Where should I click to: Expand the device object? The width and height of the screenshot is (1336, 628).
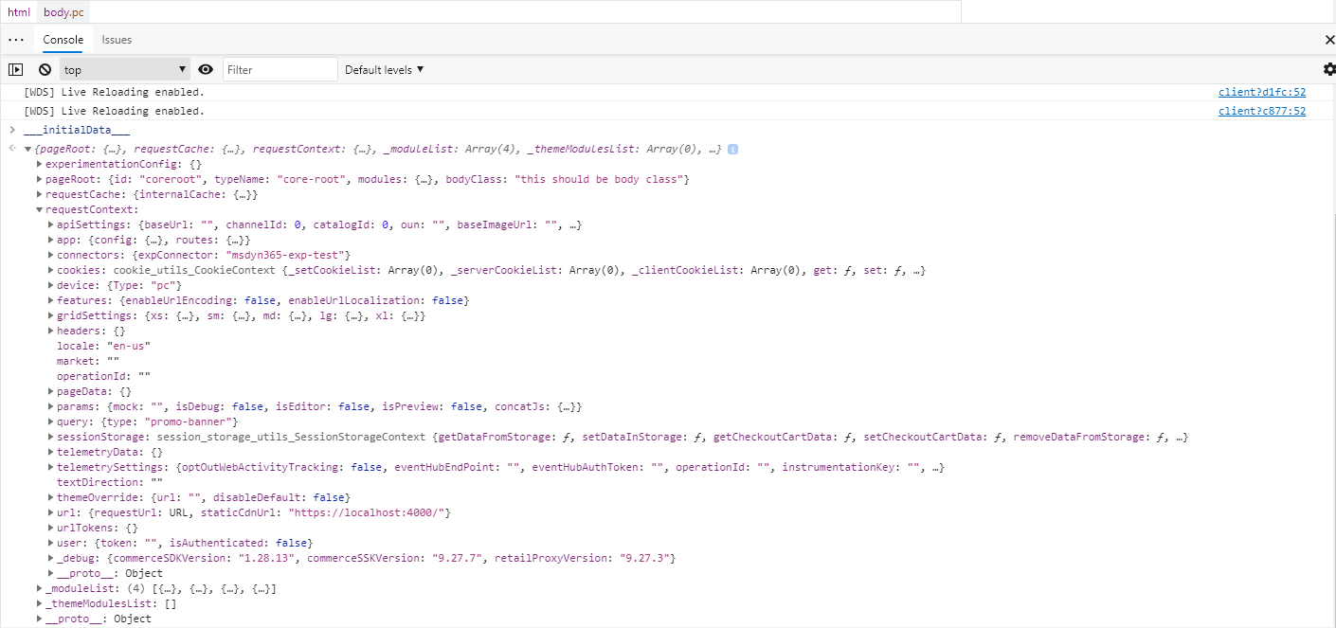tap(50, 285)
